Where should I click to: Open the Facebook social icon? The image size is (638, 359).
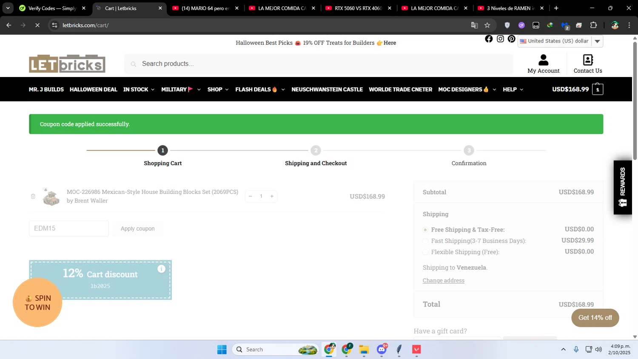(489, 39)
